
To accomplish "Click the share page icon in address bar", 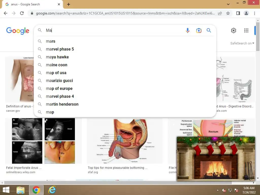I will (220, 13).
